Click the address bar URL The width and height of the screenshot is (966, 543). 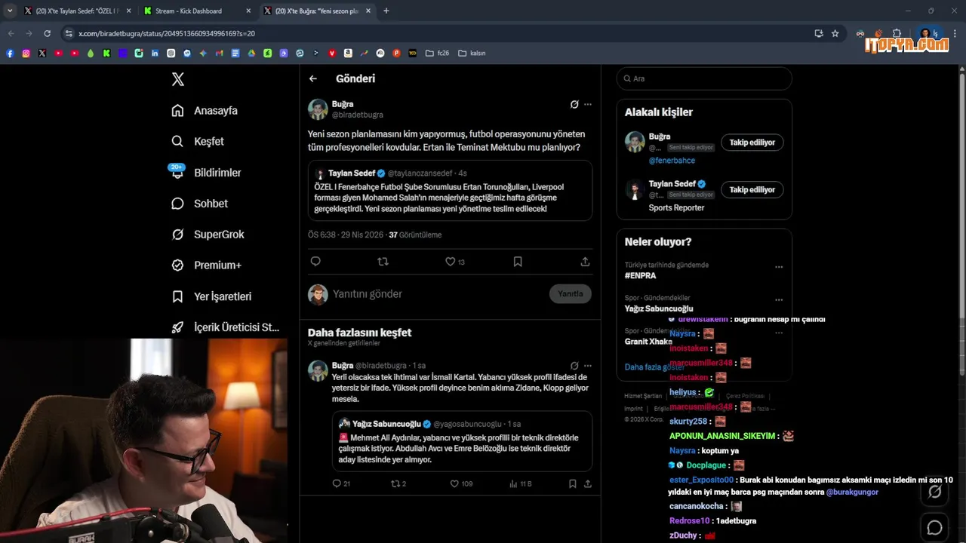click(x=167, y=33)
